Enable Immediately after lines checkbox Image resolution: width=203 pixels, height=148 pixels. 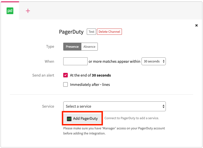(65, 84)
